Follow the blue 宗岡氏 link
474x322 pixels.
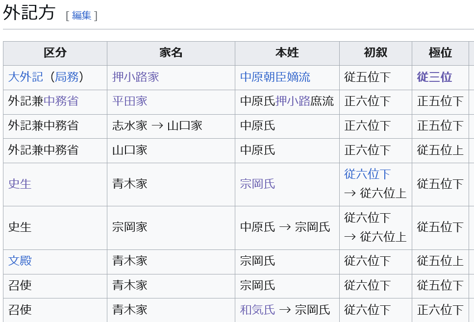point(257,184)
